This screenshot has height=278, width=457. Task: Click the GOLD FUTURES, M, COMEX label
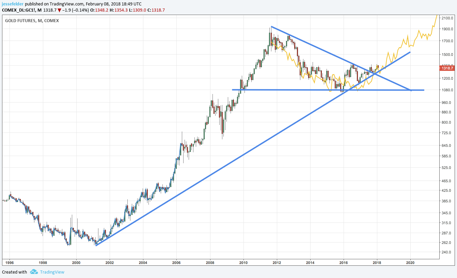pos(32,21)
